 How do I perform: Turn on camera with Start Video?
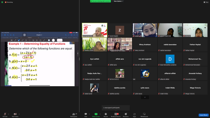(x=15, y=115)
